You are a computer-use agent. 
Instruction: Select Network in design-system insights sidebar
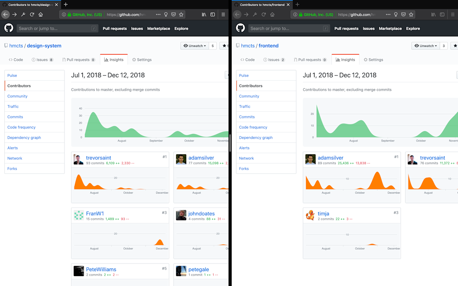[34, 158]
